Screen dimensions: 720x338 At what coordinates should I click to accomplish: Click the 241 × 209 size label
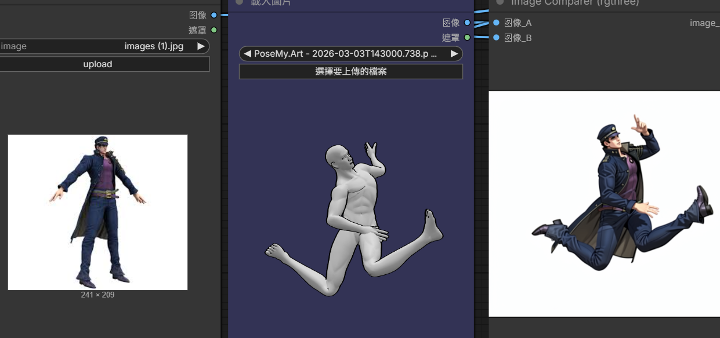[x=97, y=295]
